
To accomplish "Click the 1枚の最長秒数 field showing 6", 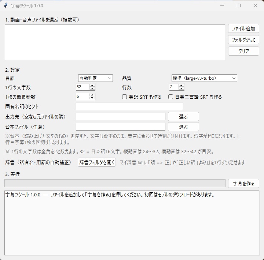I will click(82, 97).
